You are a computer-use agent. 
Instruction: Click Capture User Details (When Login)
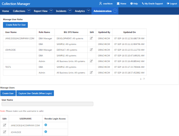point(35,93)
